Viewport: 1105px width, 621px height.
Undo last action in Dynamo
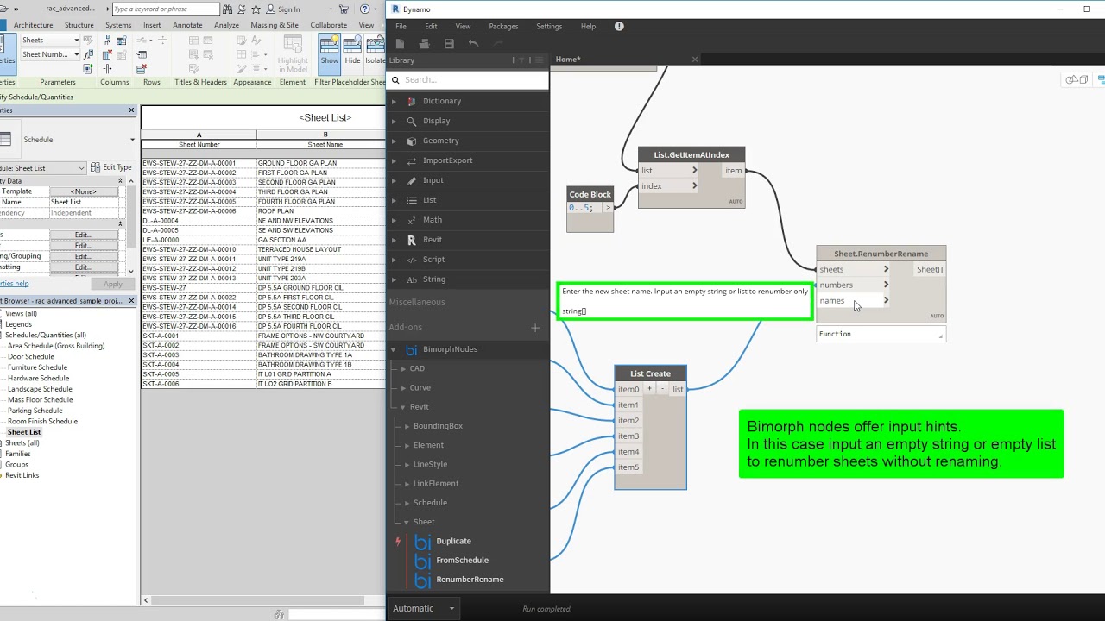coord(473,44)
